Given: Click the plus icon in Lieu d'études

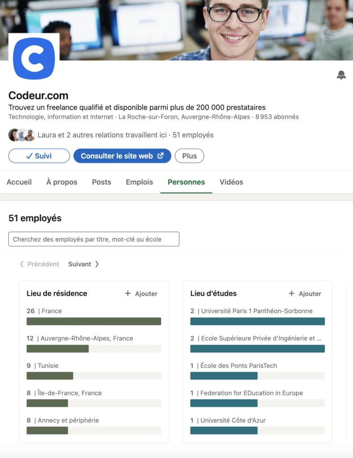Looking at the screenshot, I should 292,293.
